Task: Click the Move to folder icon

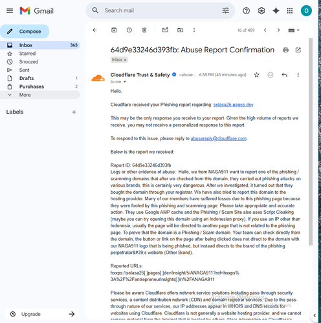Action: point(180,30)
